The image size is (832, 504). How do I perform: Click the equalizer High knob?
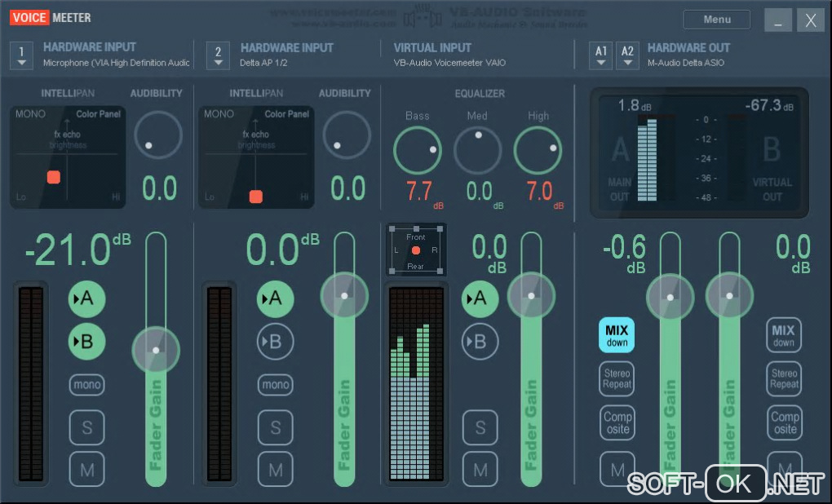coord(538,151)
